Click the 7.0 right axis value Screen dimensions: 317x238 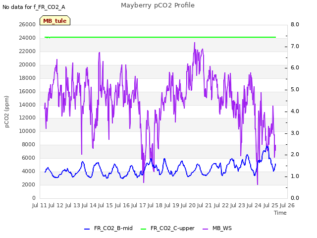point(295,46)
